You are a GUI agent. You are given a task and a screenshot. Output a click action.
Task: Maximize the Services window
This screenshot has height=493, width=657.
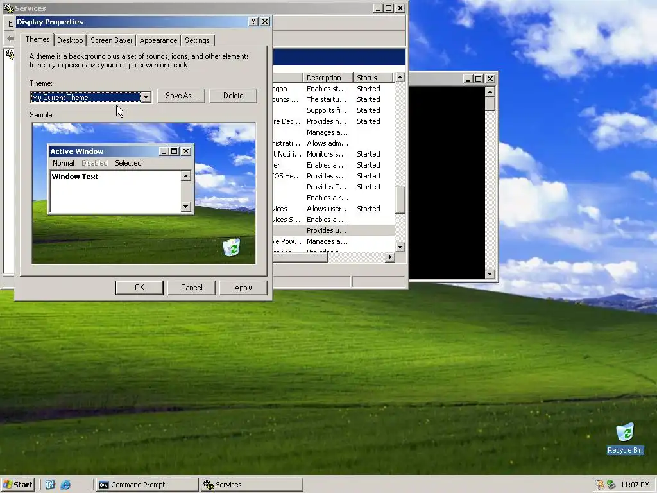coord(388,8)
